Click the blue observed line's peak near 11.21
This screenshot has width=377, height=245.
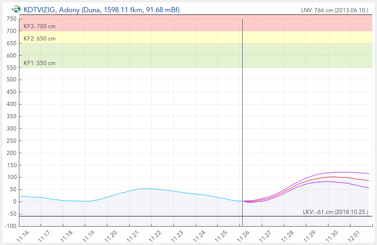tap(147, 188)
